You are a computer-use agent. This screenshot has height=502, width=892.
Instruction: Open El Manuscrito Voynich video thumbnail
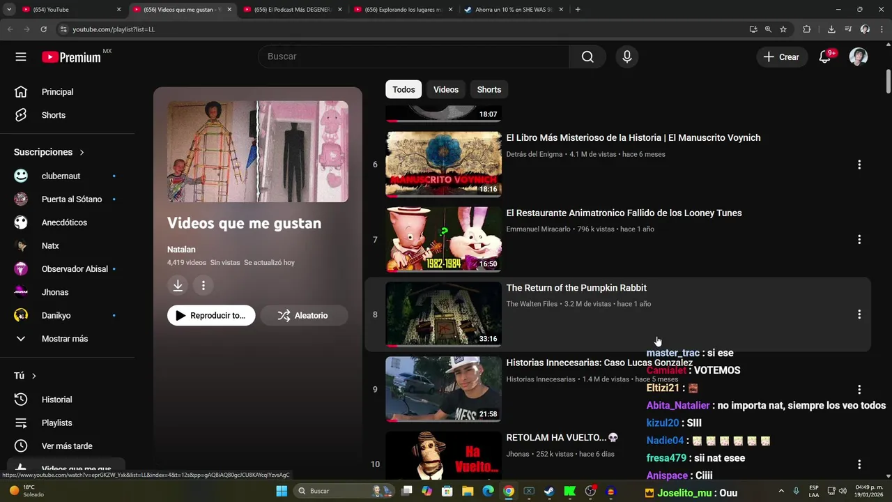point(443,165)
